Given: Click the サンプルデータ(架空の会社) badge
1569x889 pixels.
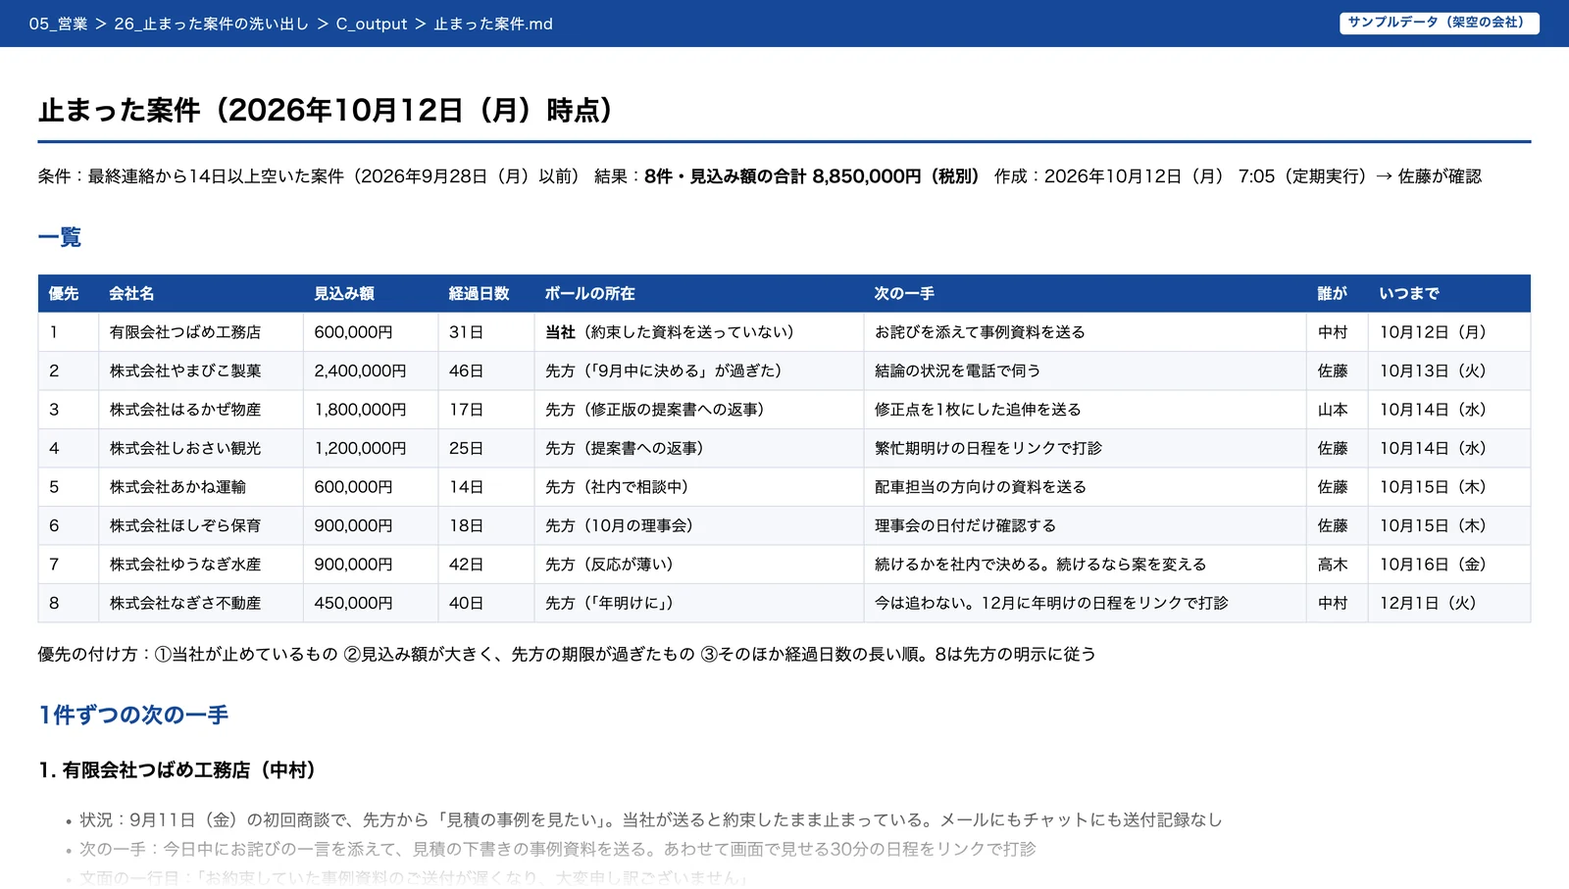Looking at the screenshot, I should (x=1439, y=23).
